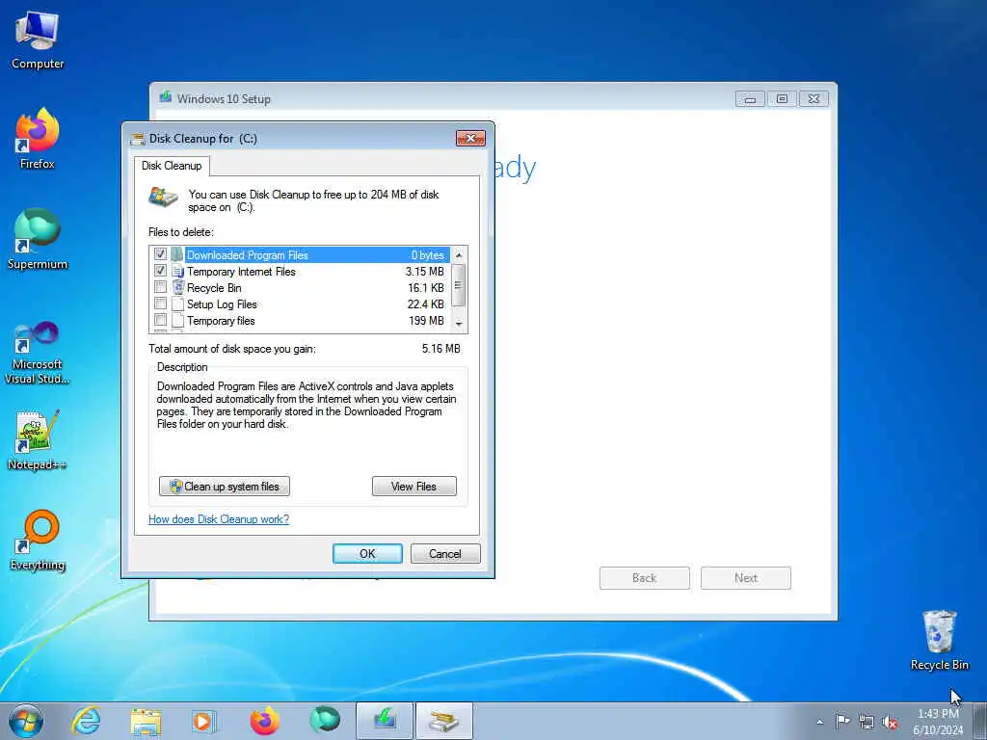Click the files list scrollbar thumb
The height and width of the screenshot is (740, 987).
click(459, 285)
